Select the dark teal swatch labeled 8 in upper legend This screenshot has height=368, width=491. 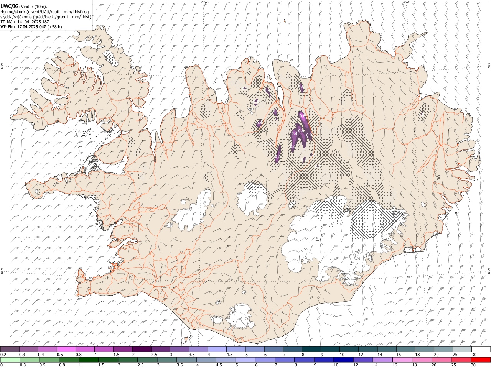[311, 349]
